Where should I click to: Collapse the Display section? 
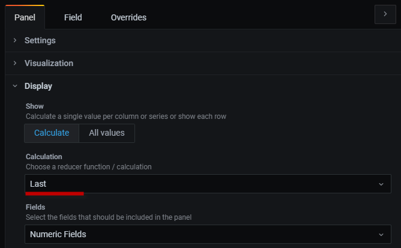click(38, 86)
